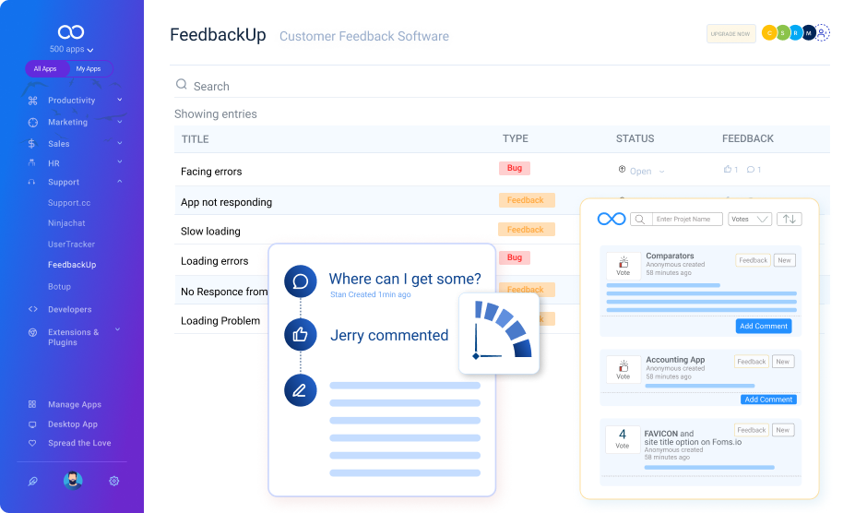Click the 500apps infinity logo in sidebar
Viewport: 867px width, 513px height.
(x=71, y=32)
